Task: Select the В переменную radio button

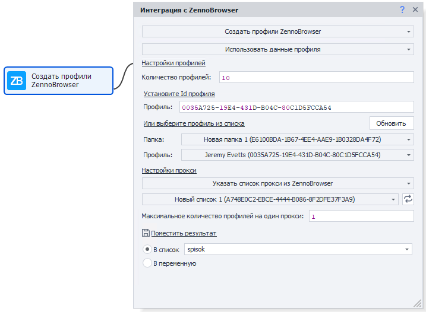Action: pos(147,263)
